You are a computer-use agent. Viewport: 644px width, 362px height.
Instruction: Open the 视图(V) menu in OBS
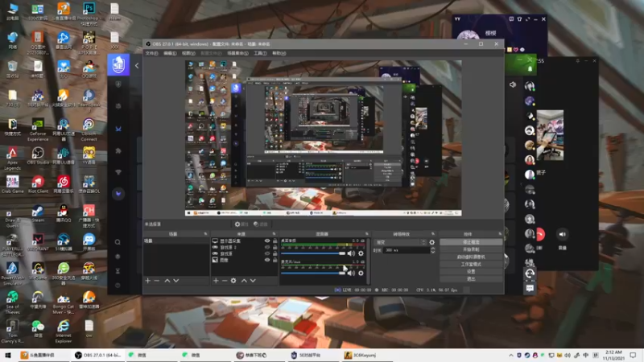coord(188,53)
